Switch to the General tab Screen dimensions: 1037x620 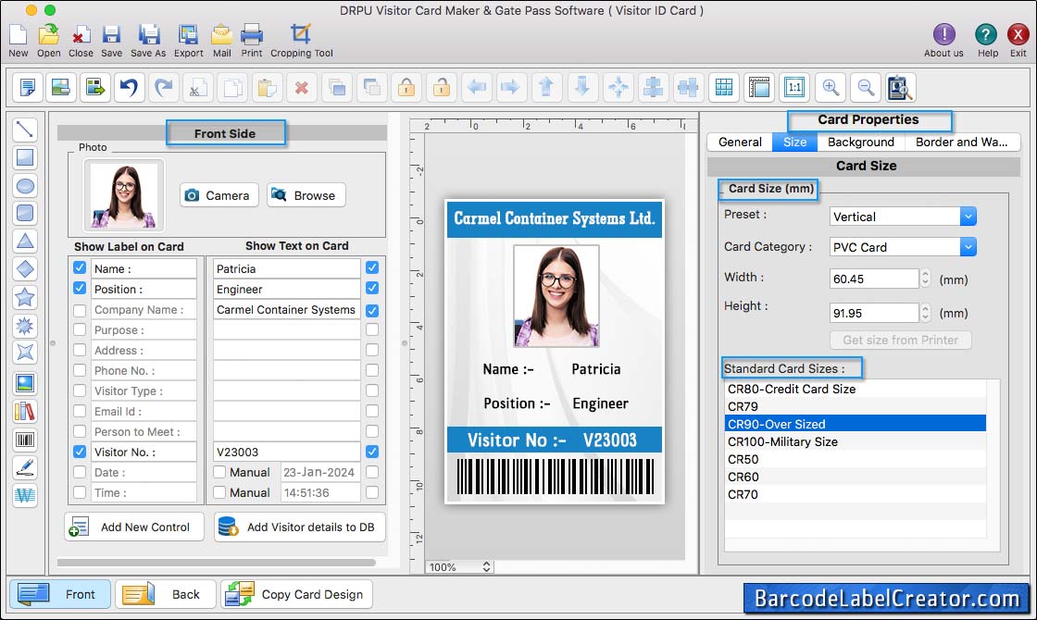pos(740,143)
